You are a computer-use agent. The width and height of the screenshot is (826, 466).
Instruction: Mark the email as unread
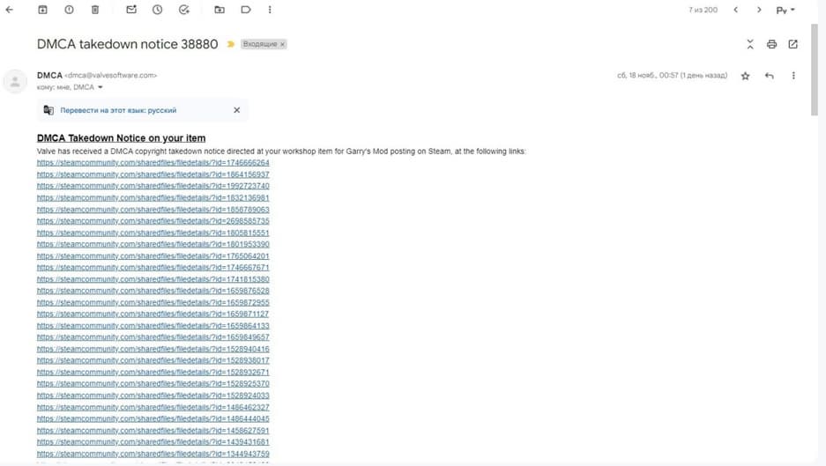point(131,10)
